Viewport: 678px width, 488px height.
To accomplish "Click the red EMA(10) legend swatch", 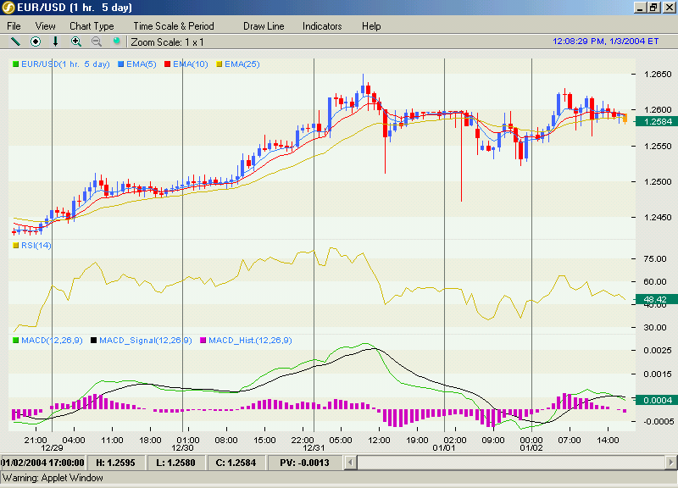I will pyautogui.click(x=167, y=64).
